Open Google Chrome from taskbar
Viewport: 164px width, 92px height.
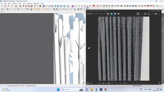click(106, 89)
